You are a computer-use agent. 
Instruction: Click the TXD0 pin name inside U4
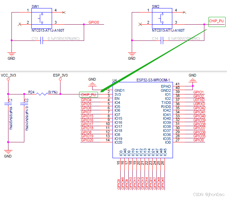click(166, 103)
